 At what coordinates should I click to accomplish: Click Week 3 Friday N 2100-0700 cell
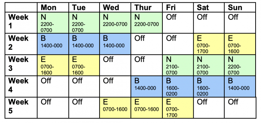click(178, 65)
